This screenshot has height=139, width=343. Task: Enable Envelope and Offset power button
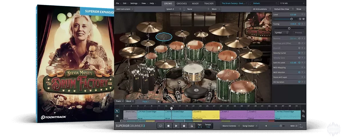point(299,43)
